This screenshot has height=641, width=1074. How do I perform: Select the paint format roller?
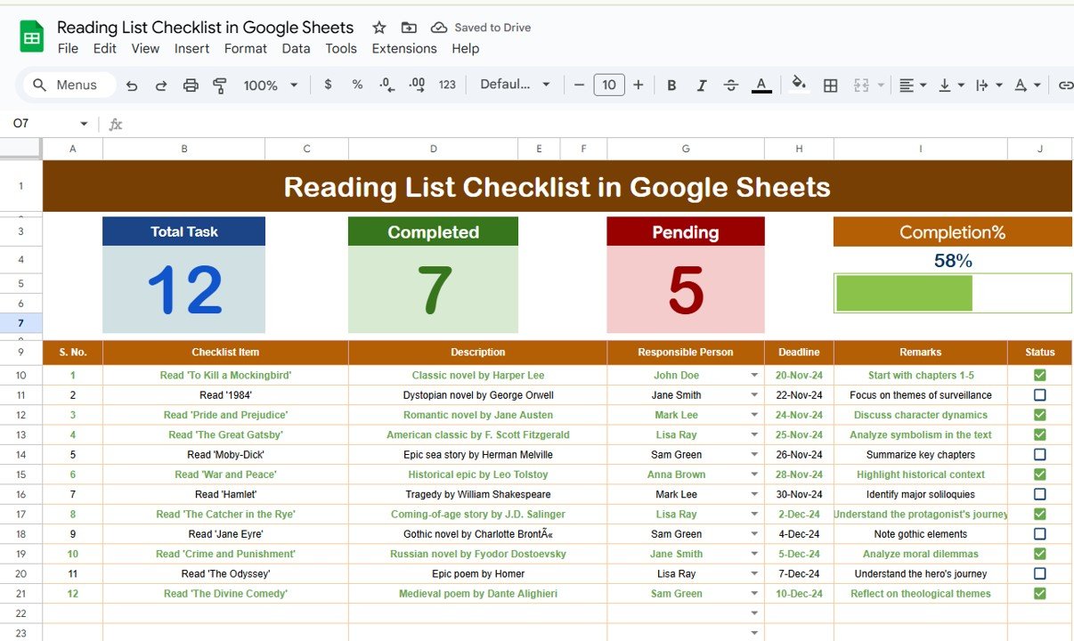pos(220,85)
